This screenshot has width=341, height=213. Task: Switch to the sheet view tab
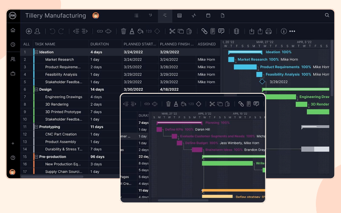[x=179, y=16]
